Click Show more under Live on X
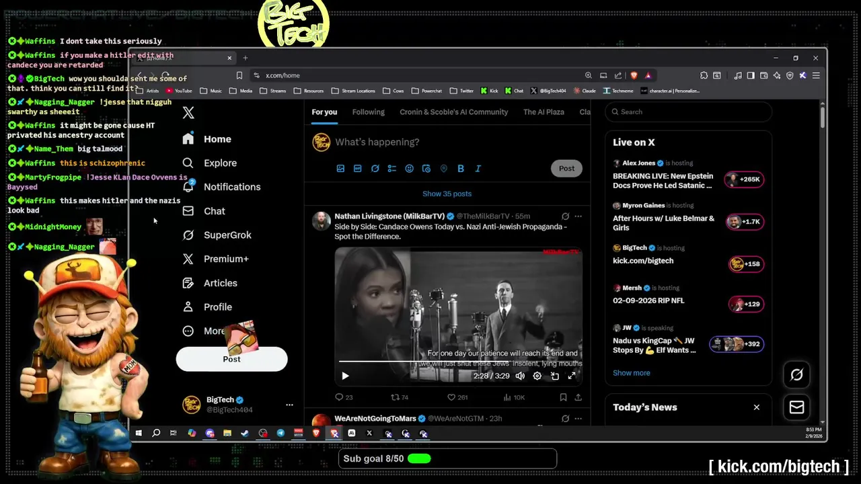Screen dimensions: 861x484 (x=631, y=373)
